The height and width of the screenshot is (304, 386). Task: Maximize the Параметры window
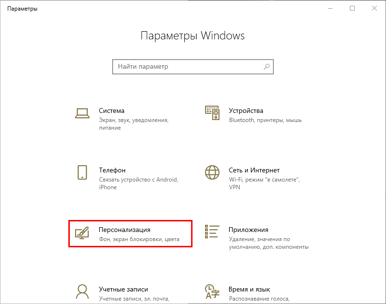point(352,8)
